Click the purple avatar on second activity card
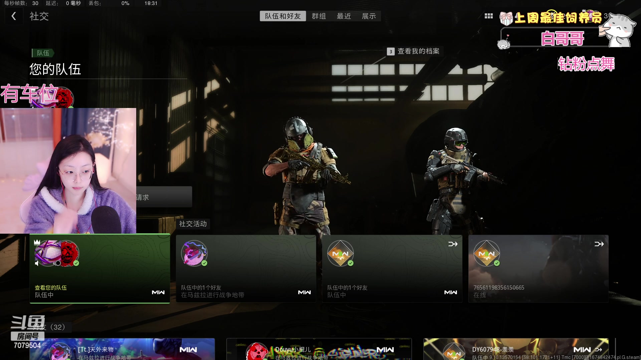The image size is (641, 360). coord(194,253)
